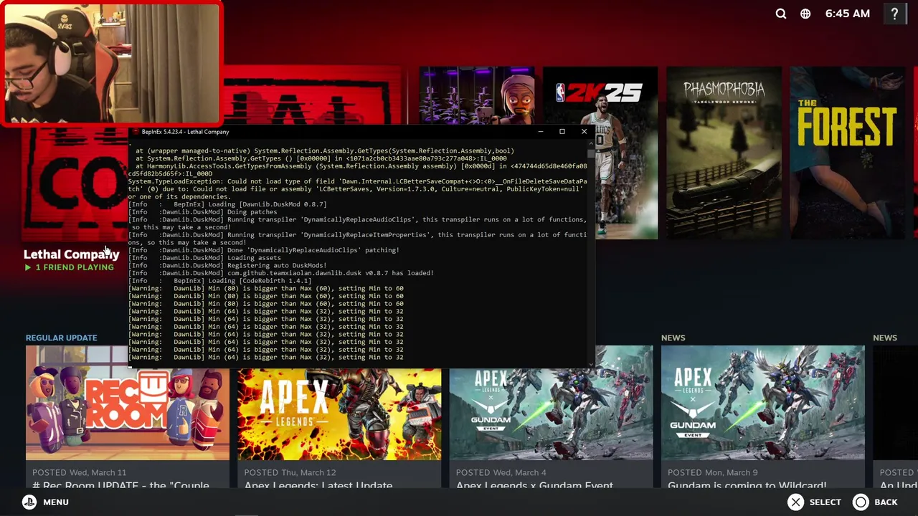This screenshot has height=516, width=918.
Task: Click 'POSTED Thu, March 12' date text
Action: tap(290, 472)
